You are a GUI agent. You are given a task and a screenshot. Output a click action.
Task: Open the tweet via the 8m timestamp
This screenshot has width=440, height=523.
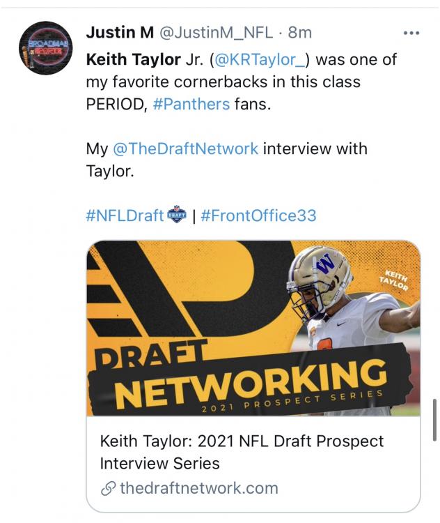coord(300,33)
